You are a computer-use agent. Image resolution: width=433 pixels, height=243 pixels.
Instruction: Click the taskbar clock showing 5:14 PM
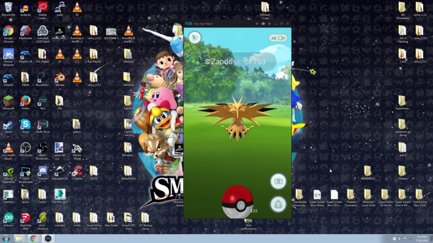coord(421,239)
